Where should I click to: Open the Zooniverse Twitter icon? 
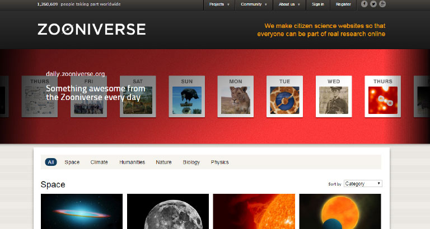373,4
